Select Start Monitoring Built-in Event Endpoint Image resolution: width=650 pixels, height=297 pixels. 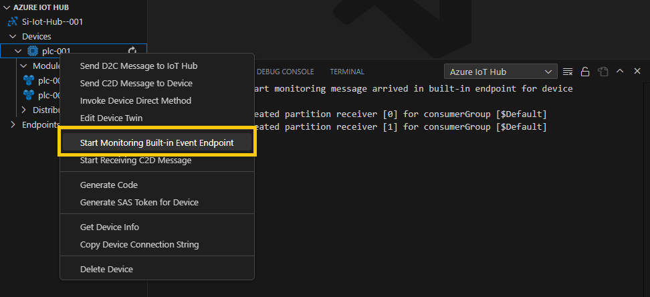point(156,142)
